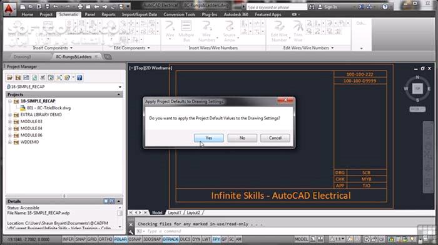Viewport: 438px width, 245px height.
Task: Click the Previous project drawing arrow icon
Action: tap(96, 6)
